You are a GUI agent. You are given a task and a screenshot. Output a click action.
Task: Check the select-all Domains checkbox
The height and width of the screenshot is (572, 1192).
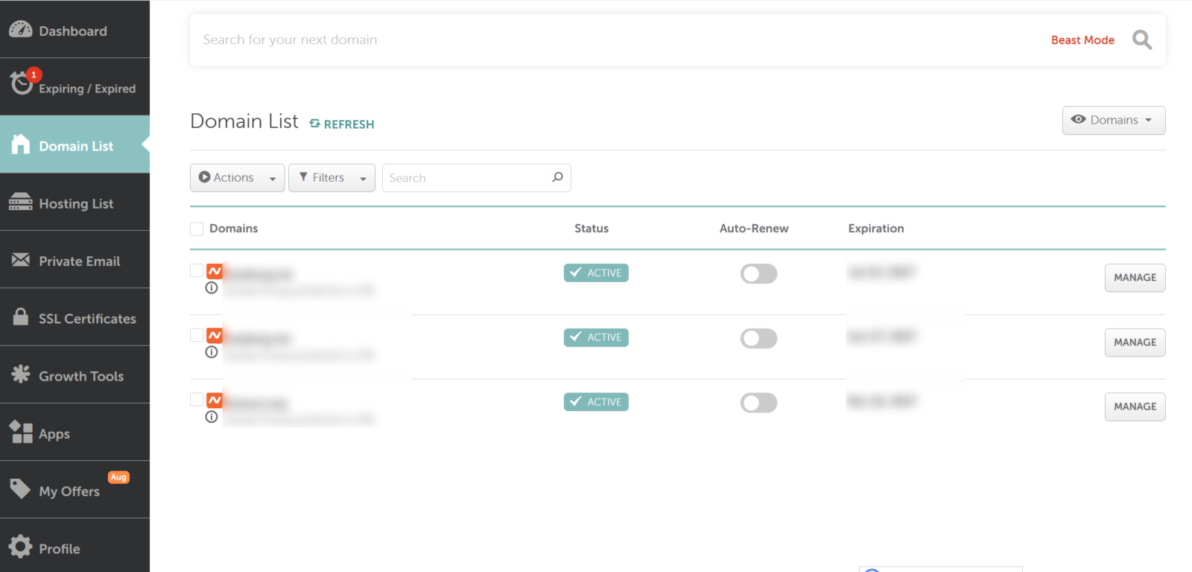[x=197, y=229]
